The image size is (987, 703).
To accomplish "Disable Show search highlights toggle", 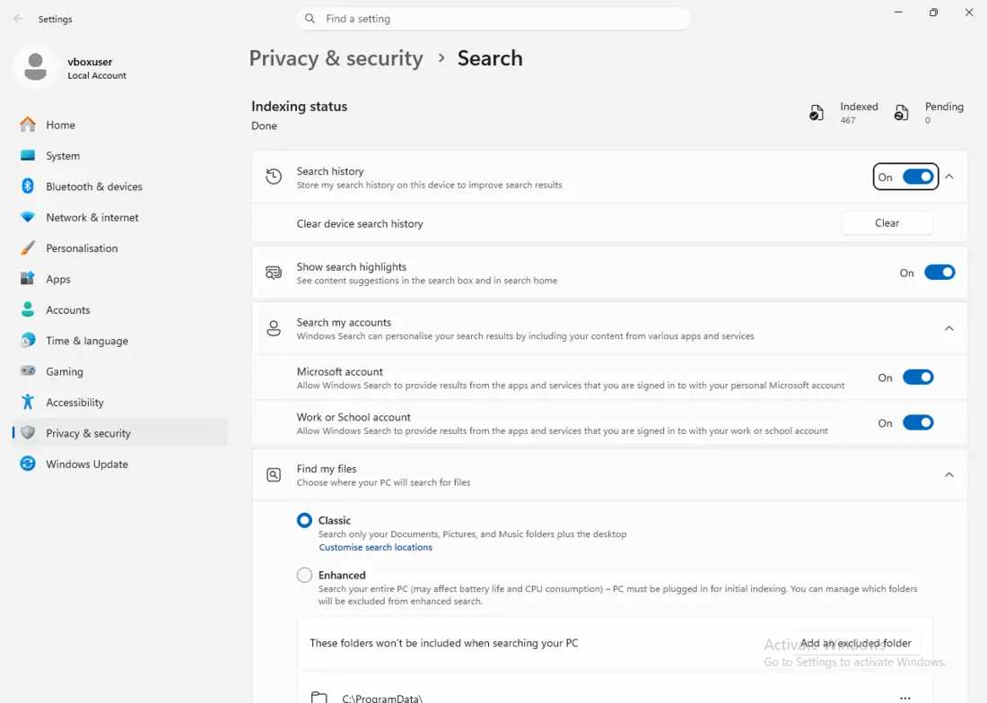I will [939, 273].
